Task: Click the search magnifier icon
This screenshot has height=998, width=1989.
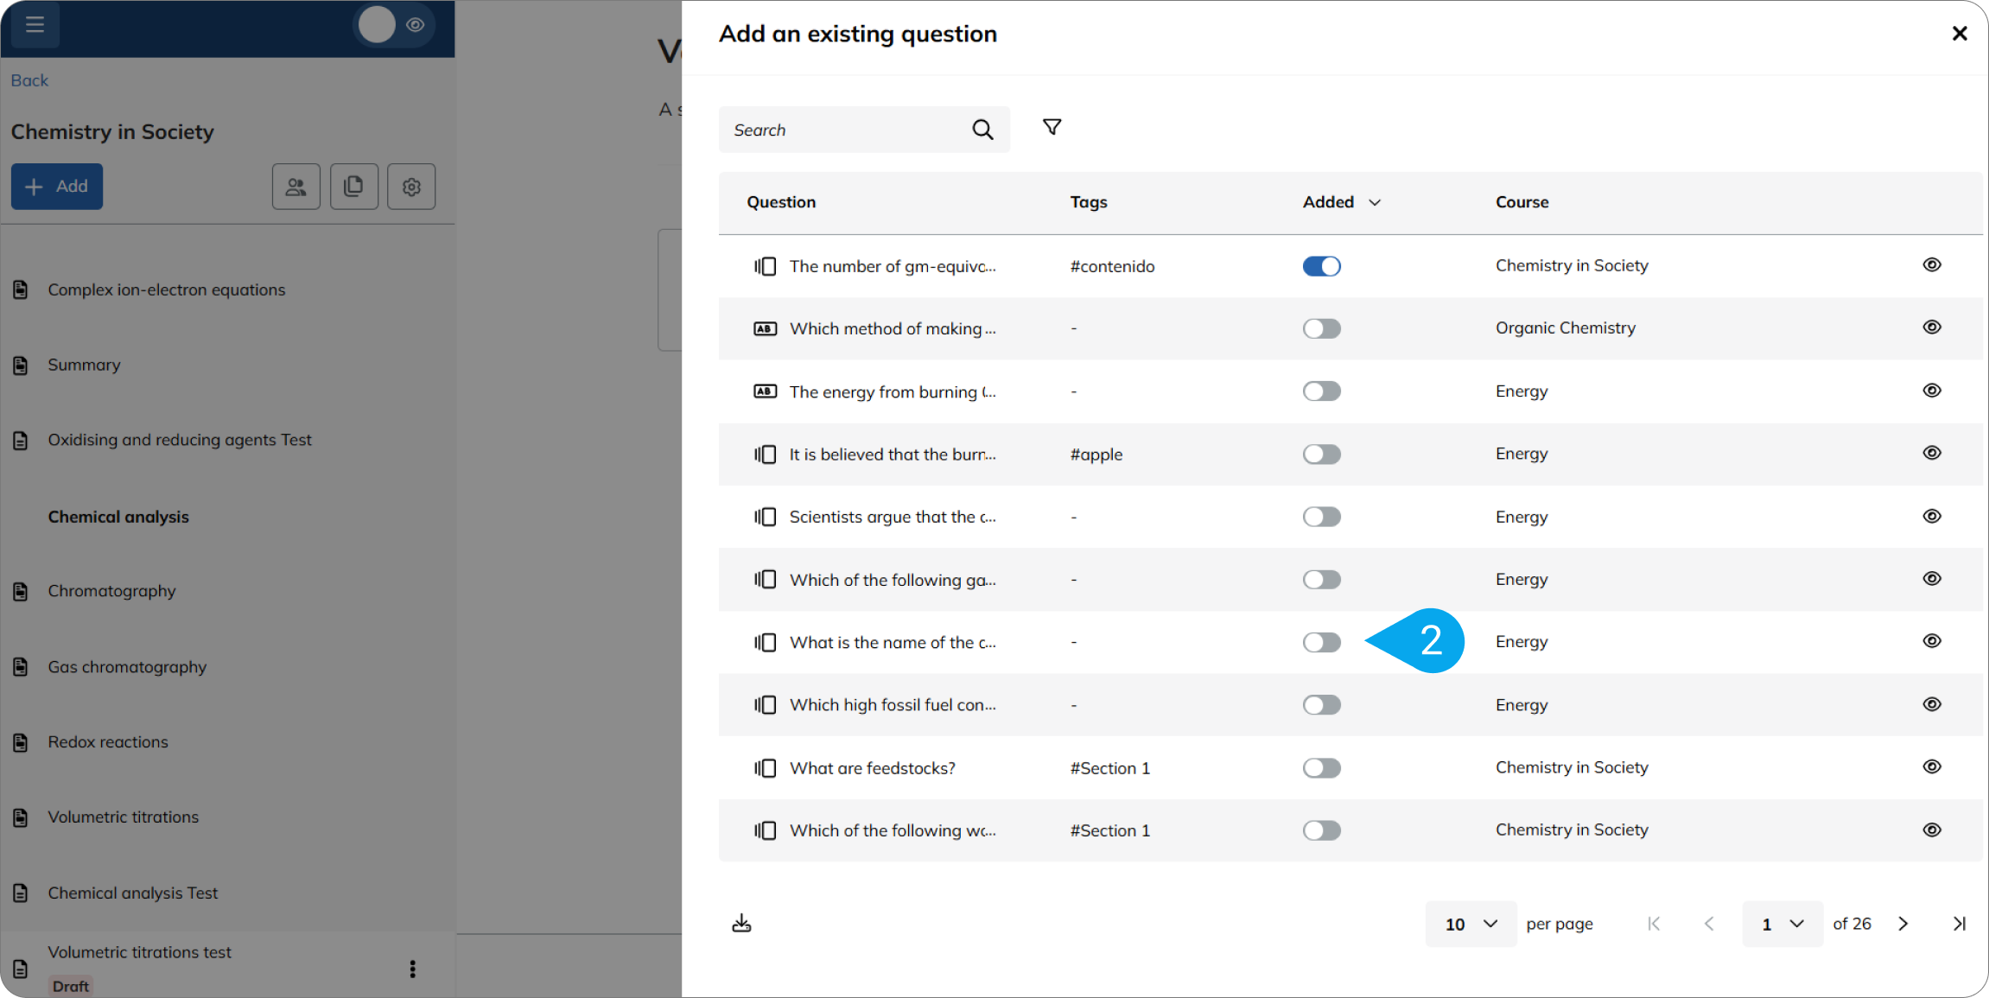Action: (982, 130)
